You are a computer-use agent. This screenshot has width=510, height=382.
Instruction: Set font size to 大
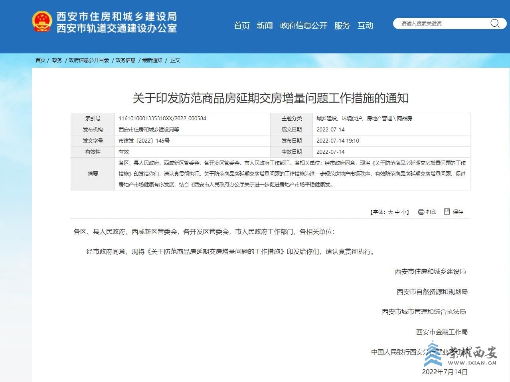pyautogui.click(x=390, y=212)
